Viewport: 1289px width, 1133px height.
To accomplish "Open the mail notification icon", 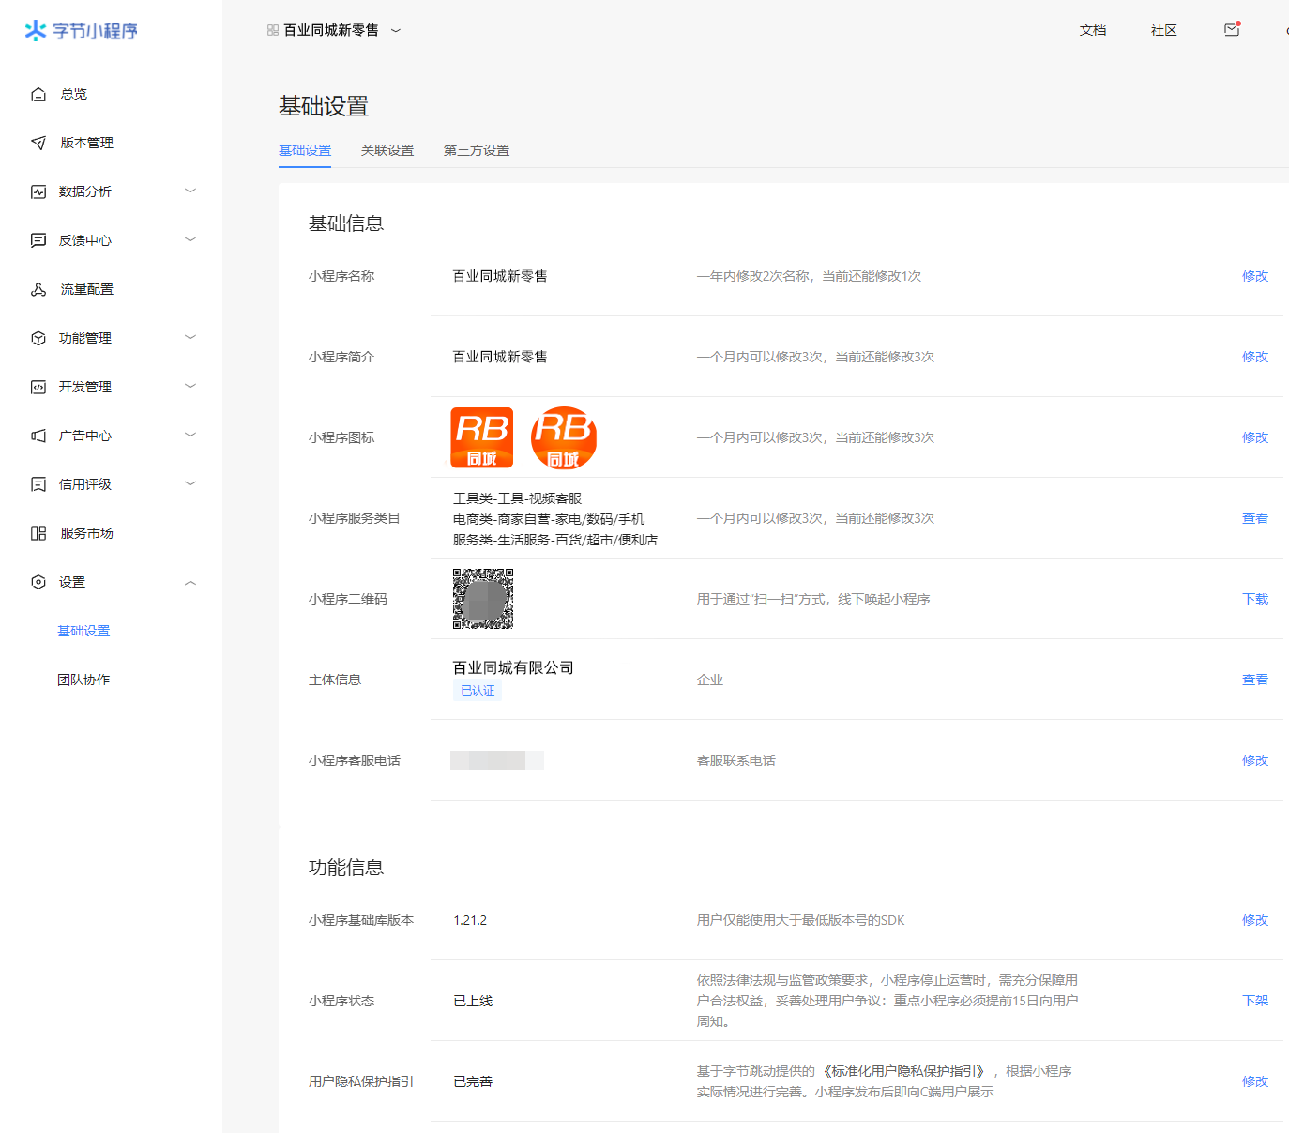I will pyautogui.click(x=1232, y=30).
